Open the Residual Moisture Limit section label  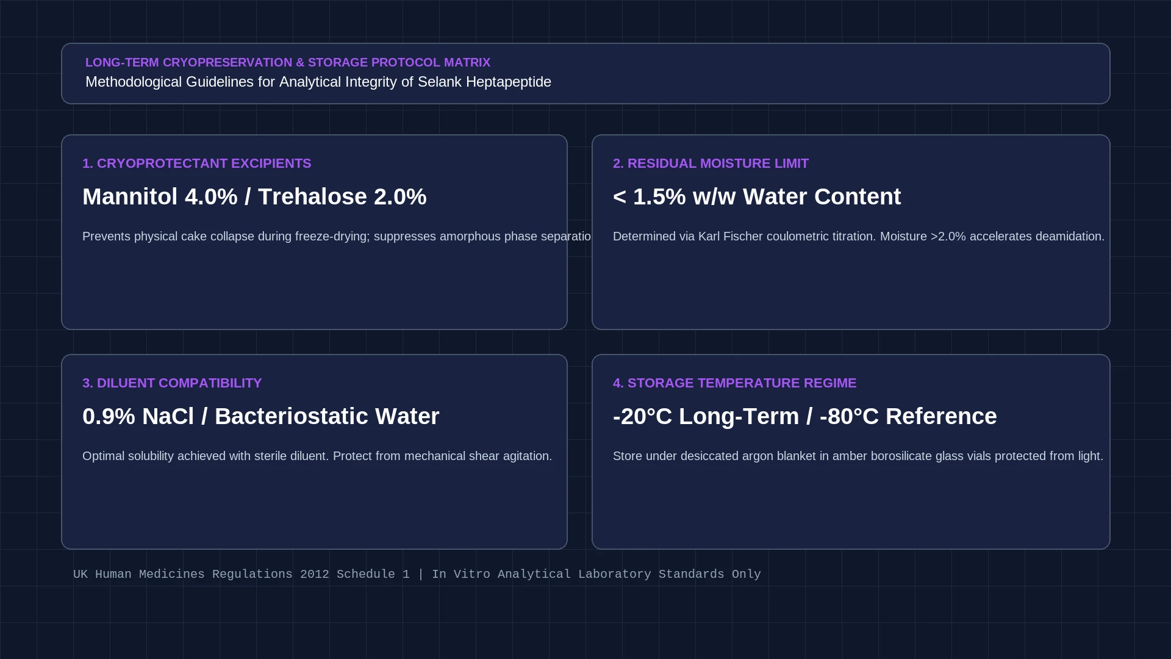pos(711,164)
